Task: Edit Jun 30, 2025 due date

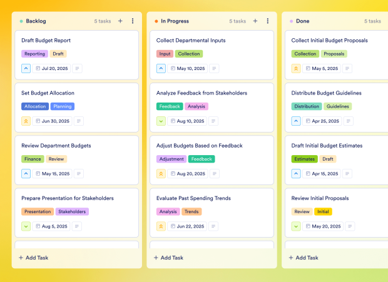Action: tap(52, 121)
